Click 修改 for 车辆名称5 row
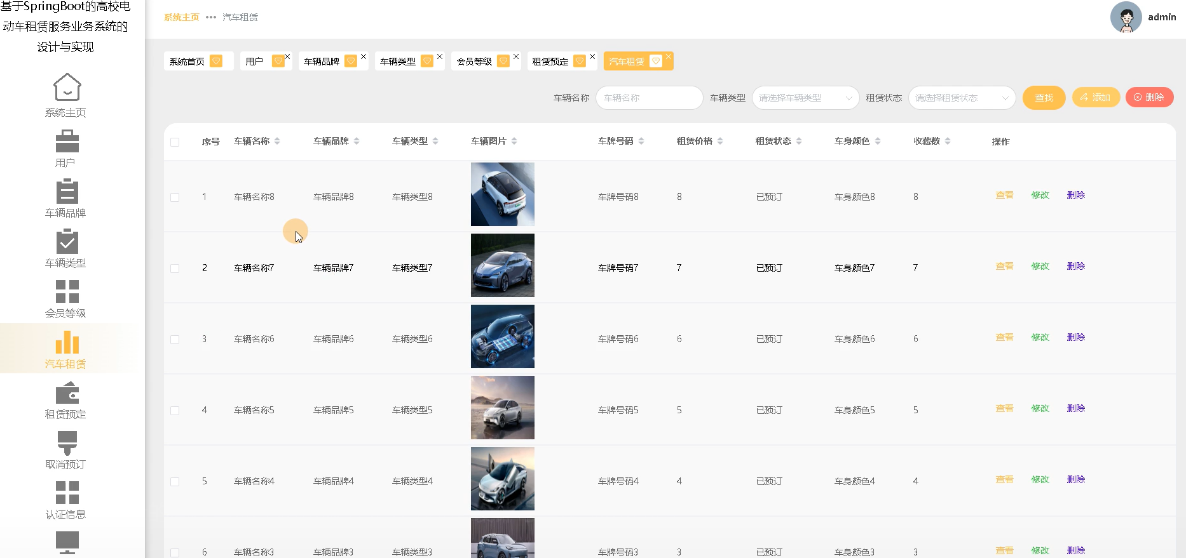The image size is (1186, 558). 1040,408
